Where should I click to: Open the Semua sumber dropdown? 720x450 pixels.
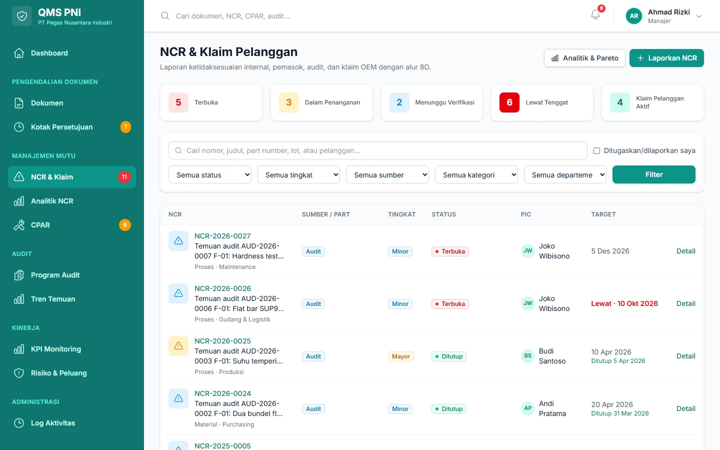pyautogui.click(x=387, y=174)
